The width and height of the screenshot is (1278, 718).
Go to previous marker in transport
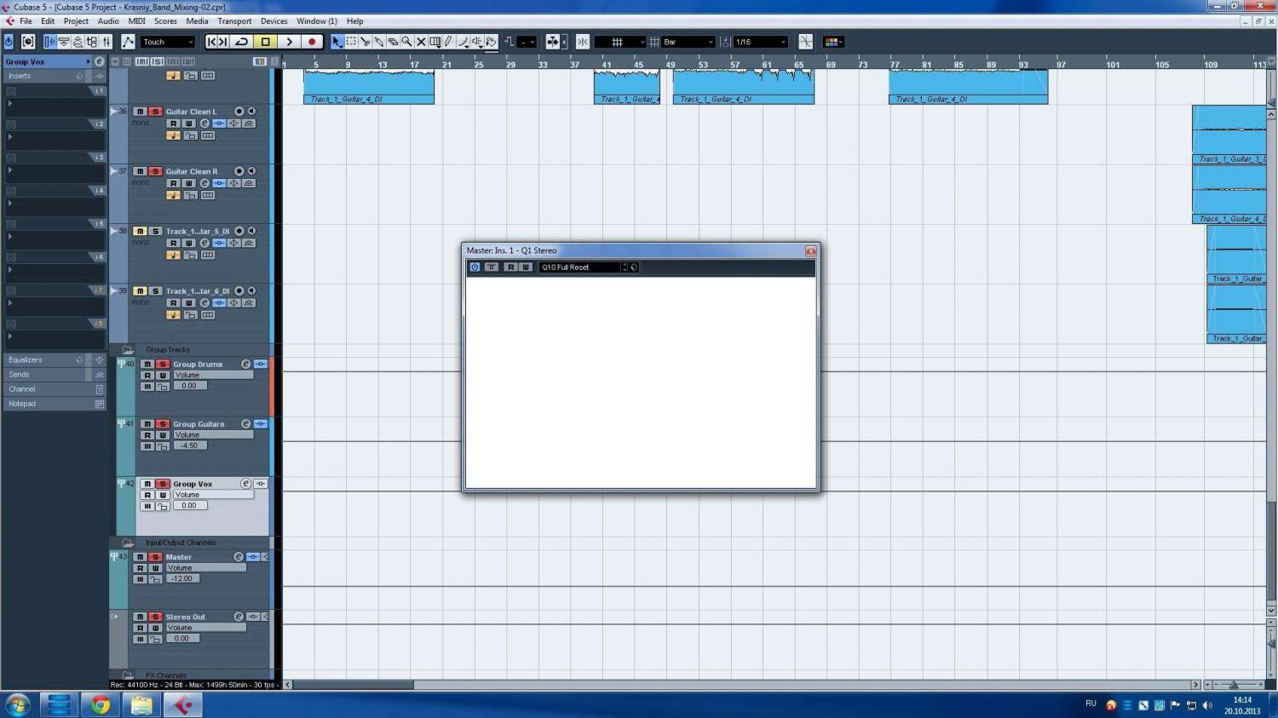212,42
